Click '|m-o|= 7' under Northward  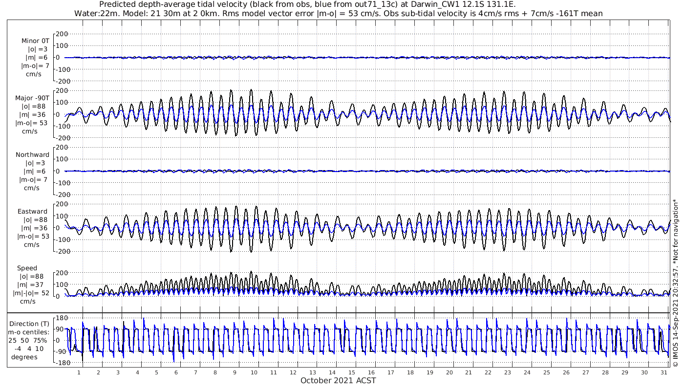[34, 180]
